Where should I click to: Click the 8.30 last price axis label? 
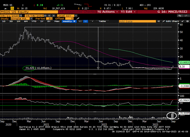pyautogui.click(x=184, y=67)
